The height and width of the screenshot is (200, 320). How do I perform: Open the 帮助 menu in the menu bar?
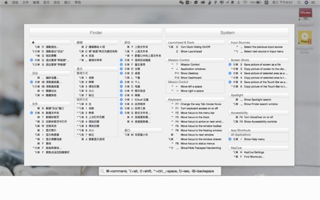(x=78, y=3)
